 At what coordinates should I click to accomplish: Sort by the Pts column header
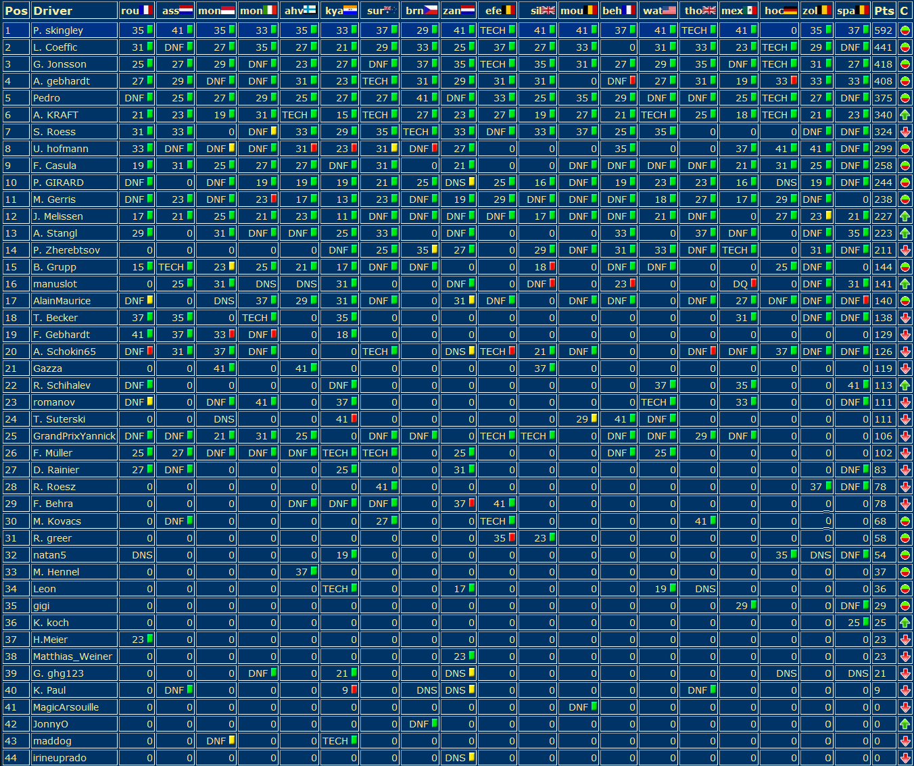click(883, 10)
